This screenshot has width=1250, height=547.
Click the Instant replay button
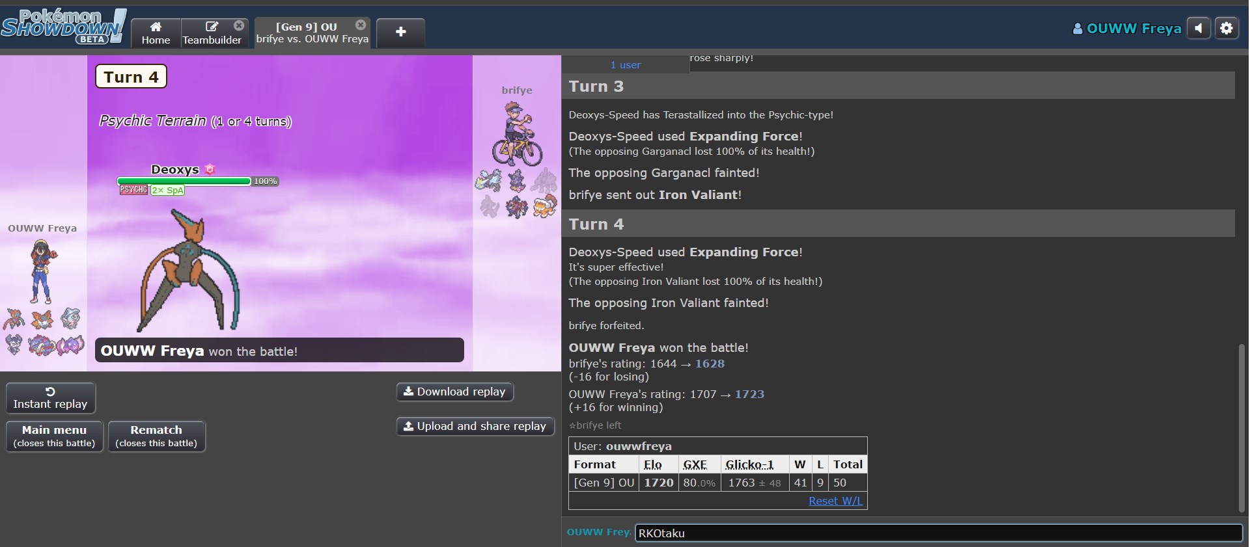(51, 398)
